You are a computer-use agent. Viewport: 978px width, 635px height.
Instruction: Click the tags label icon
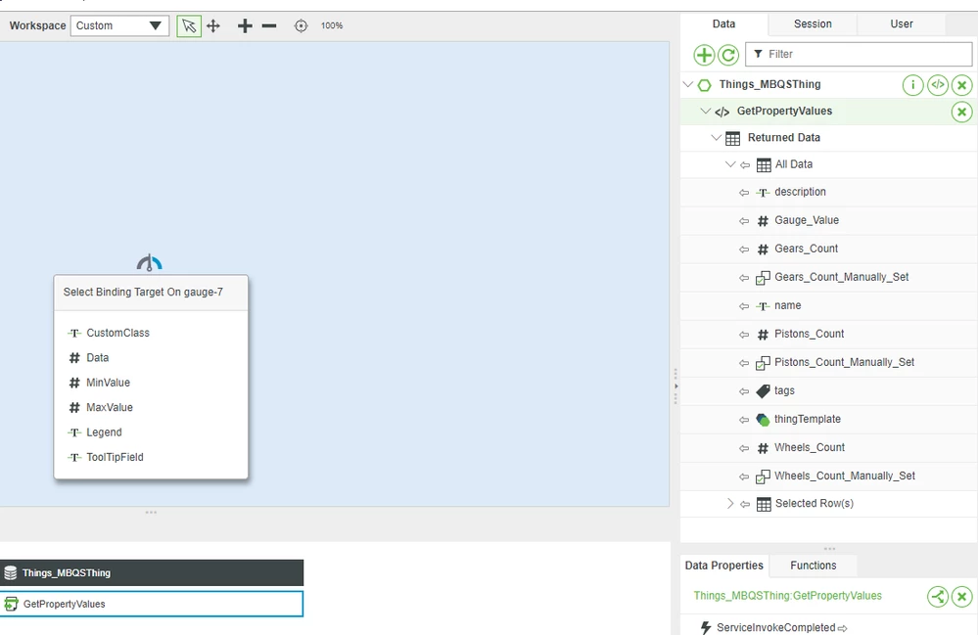point(763,391)
